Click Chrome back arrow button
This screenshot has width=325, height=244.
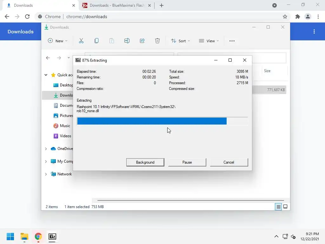coord(7,17)
